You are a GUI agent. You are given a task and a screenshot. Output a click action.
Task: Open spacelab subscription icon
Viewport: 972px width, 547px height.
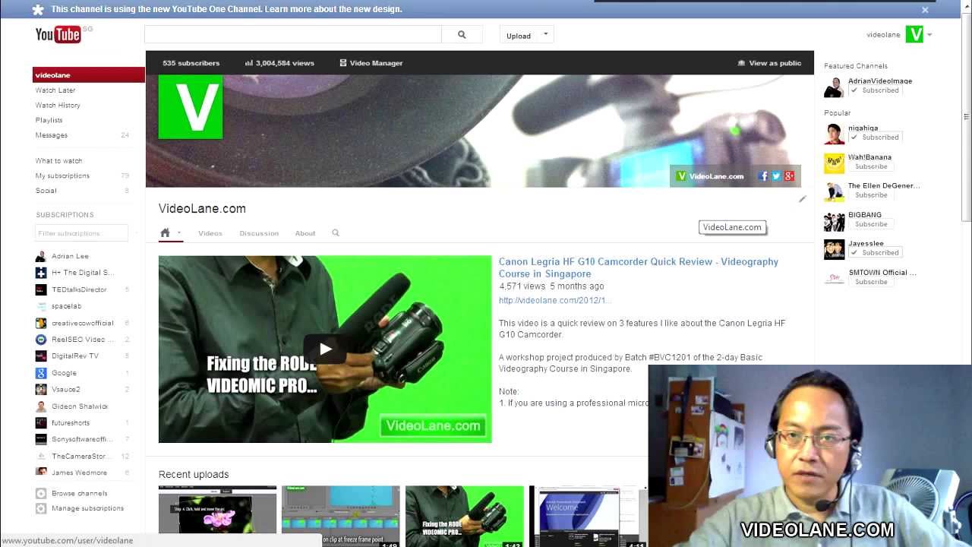(x=41, y=306)
